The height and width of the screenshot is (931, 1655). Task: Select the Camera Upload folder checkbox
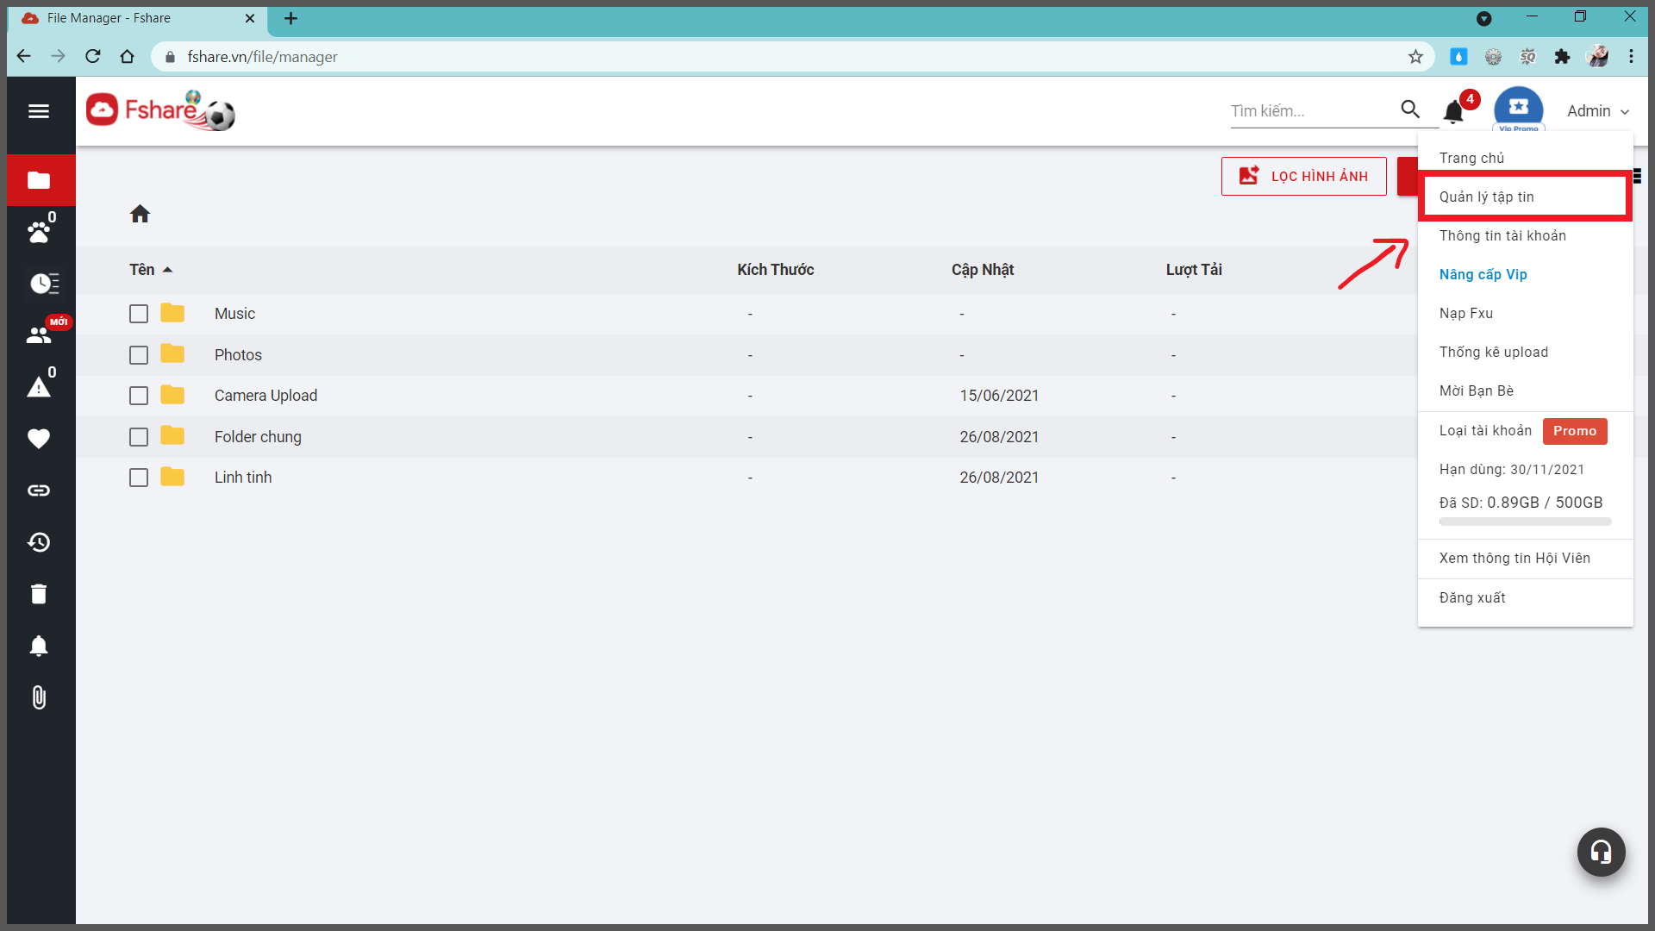coord(139,396)
